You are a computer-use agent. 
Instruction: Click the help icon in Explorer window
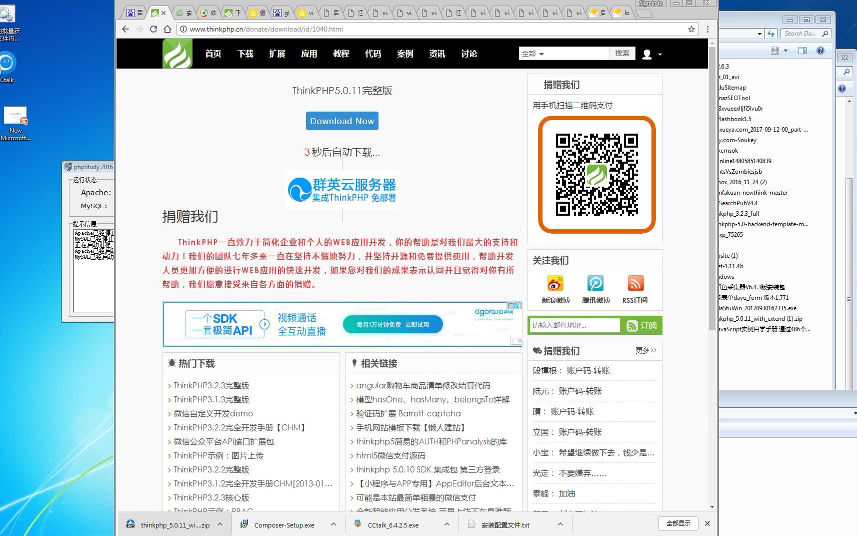tap(820, 51)
